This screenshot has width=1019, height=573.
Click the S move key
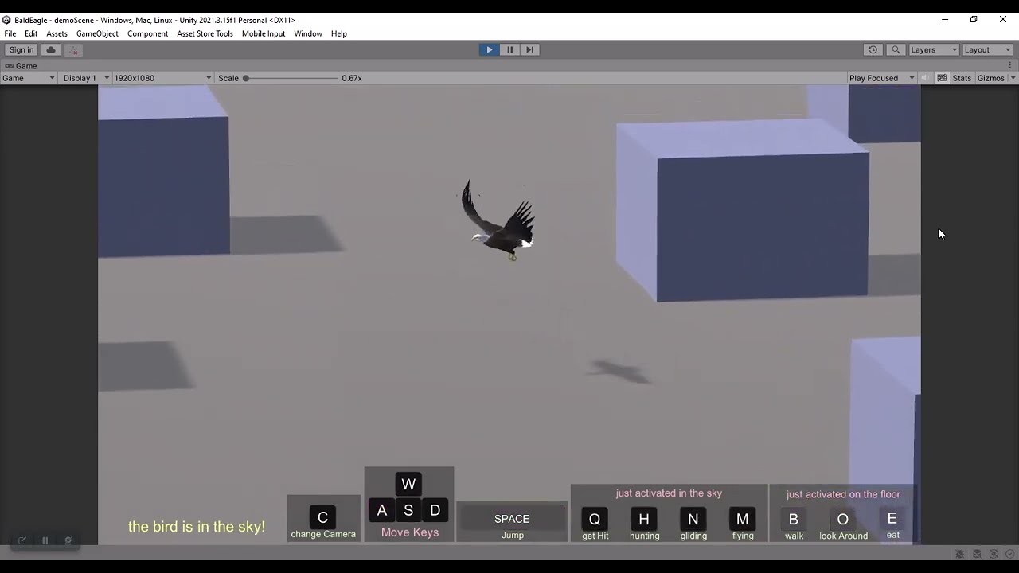pos(408,510)
